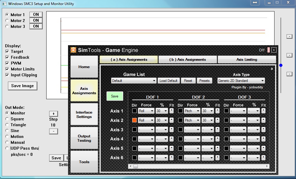The width and height of the screenshot is (296, 179).
Task: Click the Save settings button in SMC3
Action: coord(56,158)
